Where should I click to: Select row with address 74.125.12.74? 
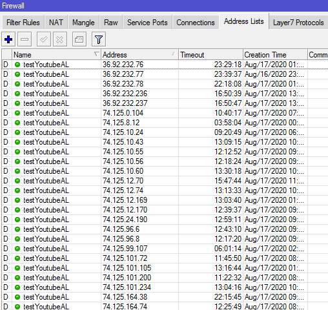(165, 191)
